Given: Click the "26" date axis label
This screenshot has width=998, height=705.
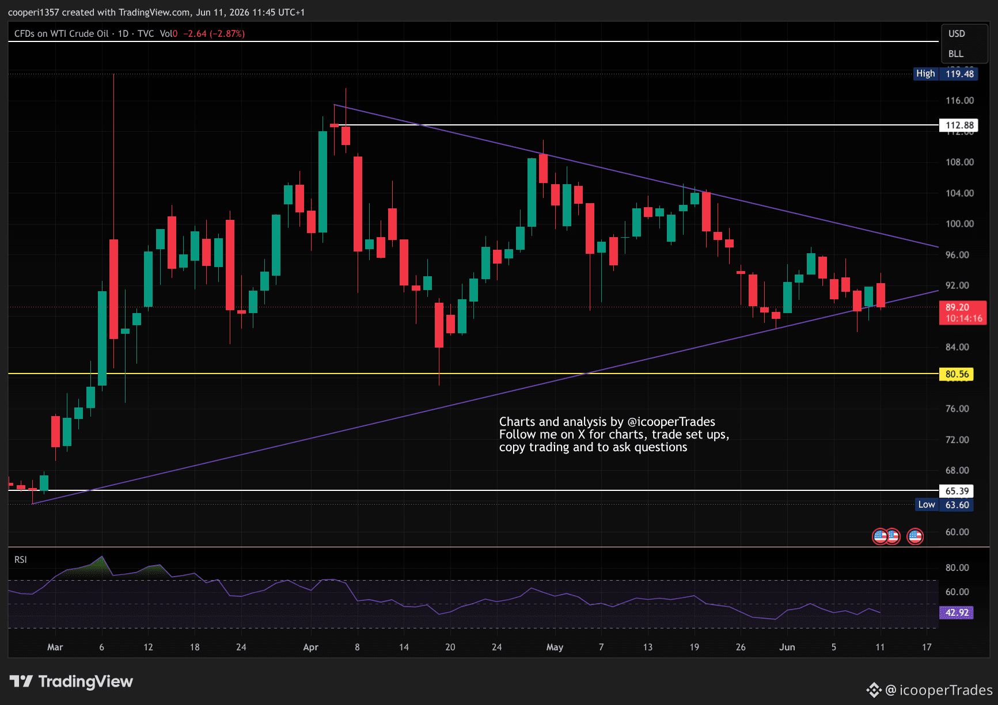Looking at the screenshot, I should click(x=741, y=647).
